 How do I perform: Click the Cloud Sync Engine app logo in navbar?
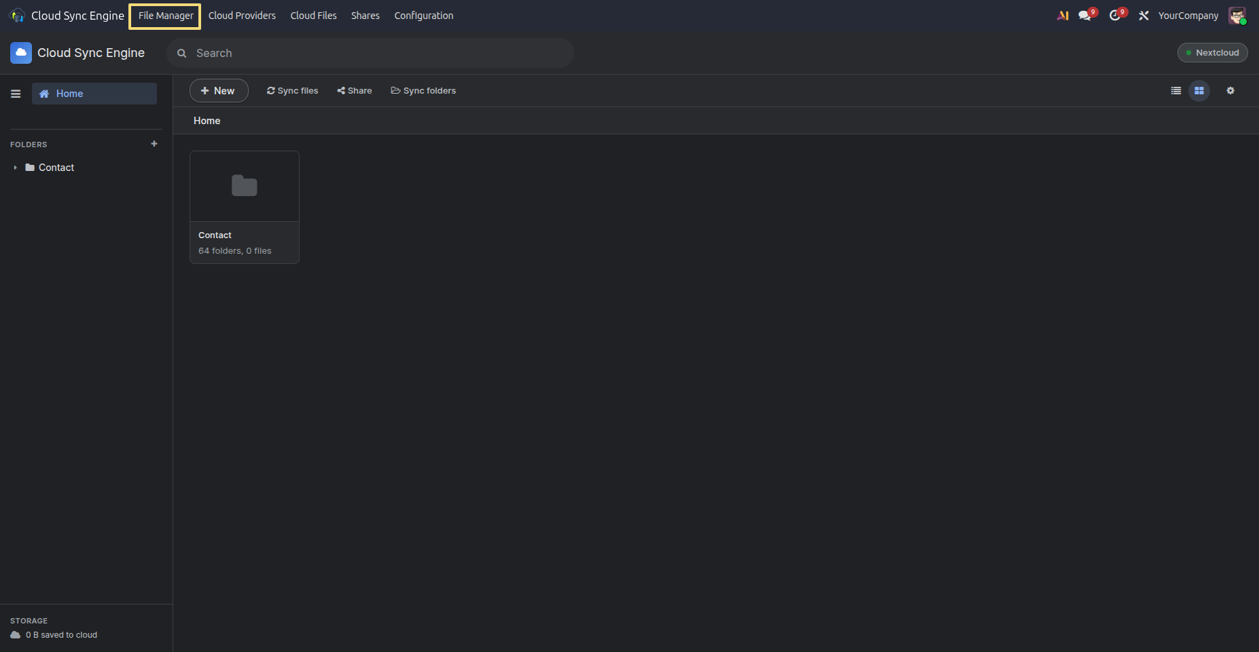pos(17,16)
